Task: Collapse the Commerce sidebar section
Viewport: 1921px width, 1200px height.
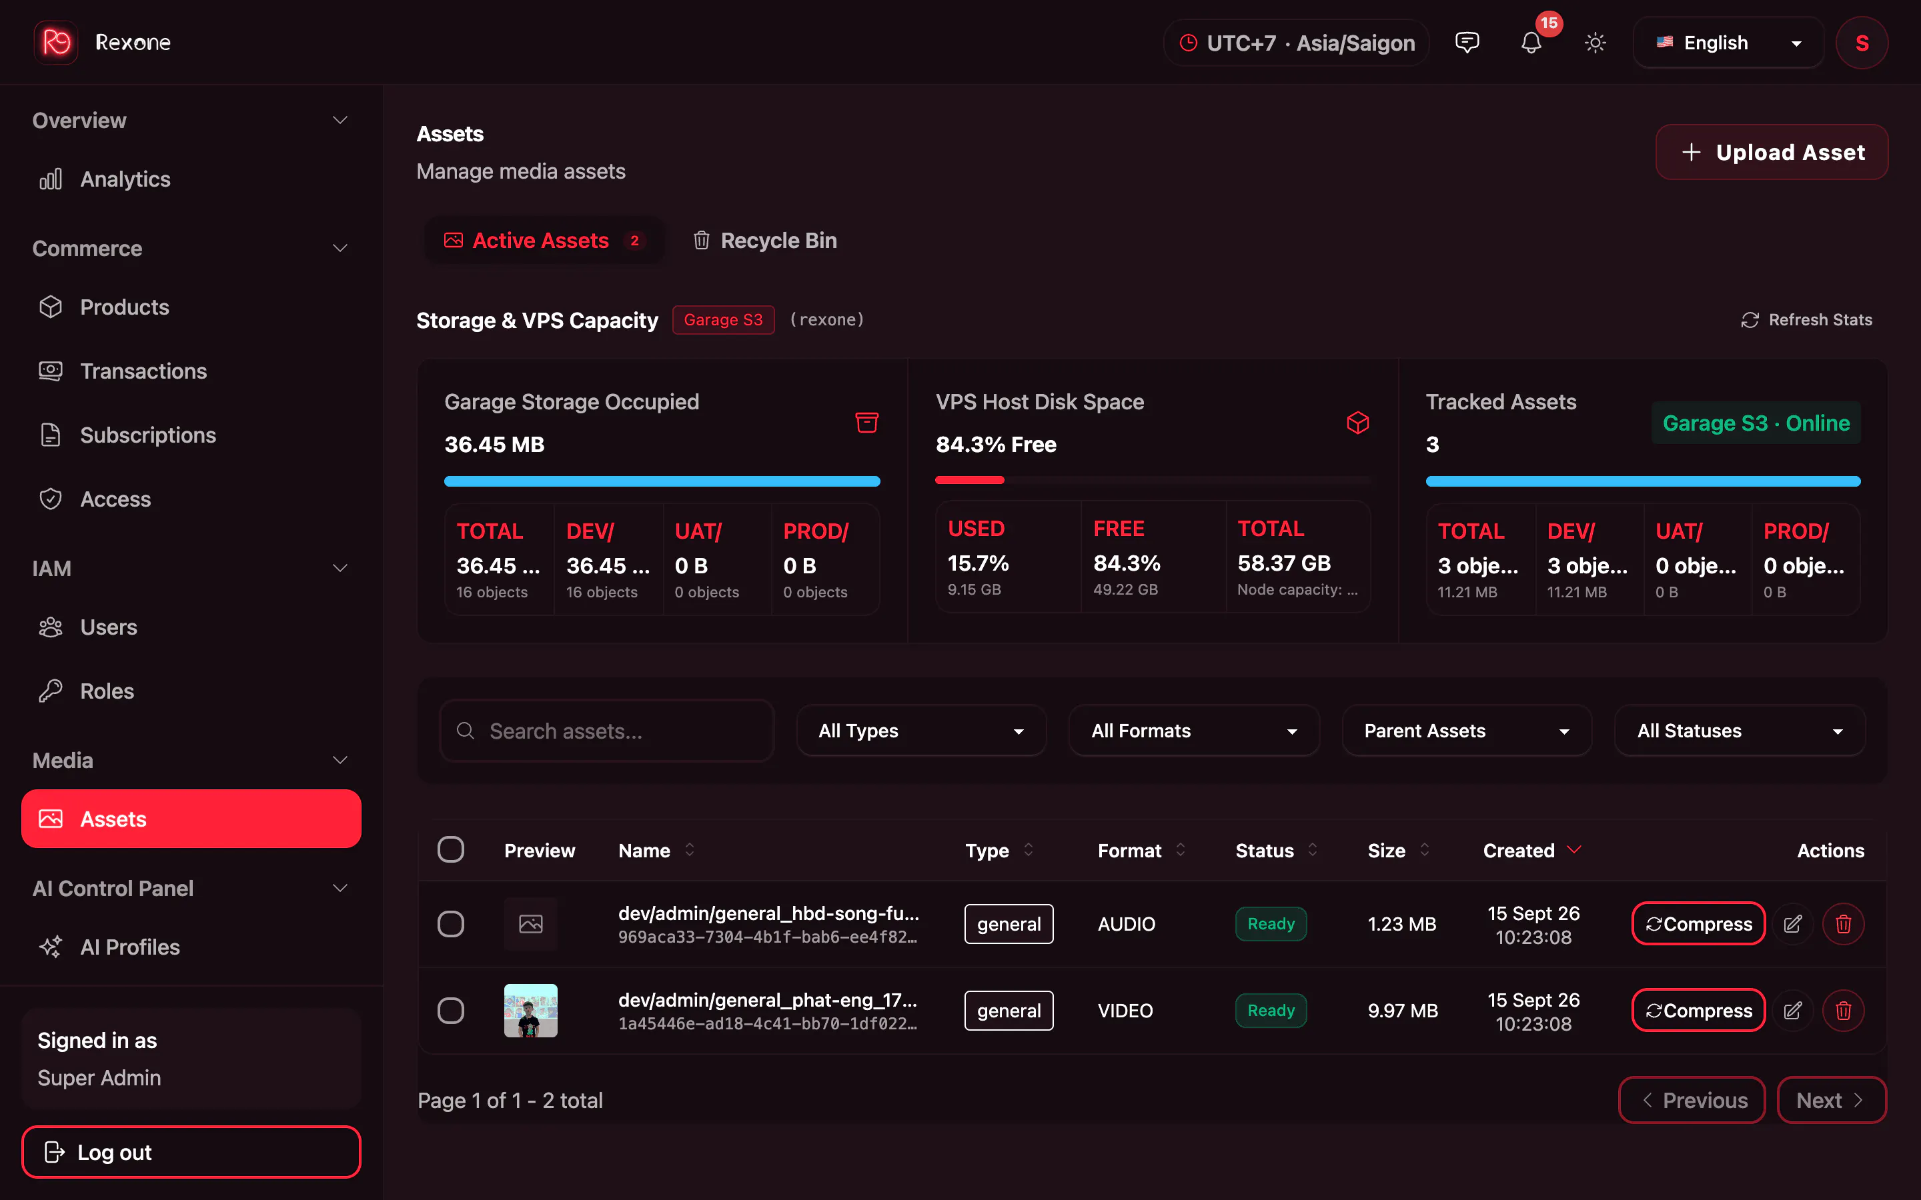Action: point(191,249)
